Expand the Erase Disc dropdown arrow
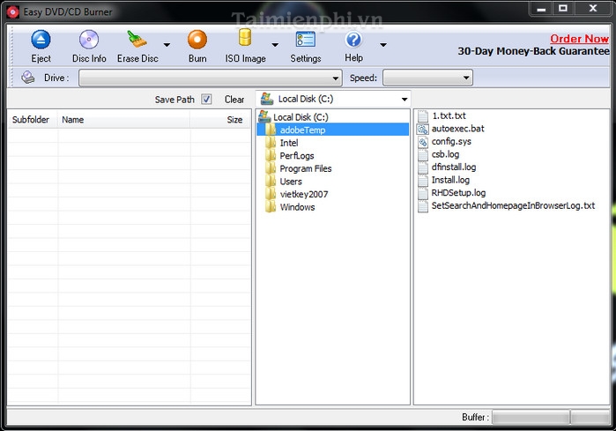Viewport: 616px width, 431px height. pos(167,45)
